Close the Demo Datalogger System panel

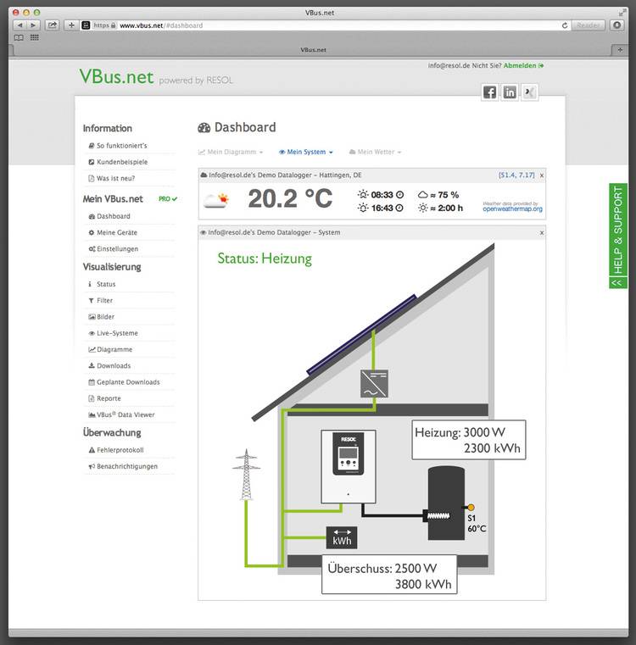pos(542,232)
